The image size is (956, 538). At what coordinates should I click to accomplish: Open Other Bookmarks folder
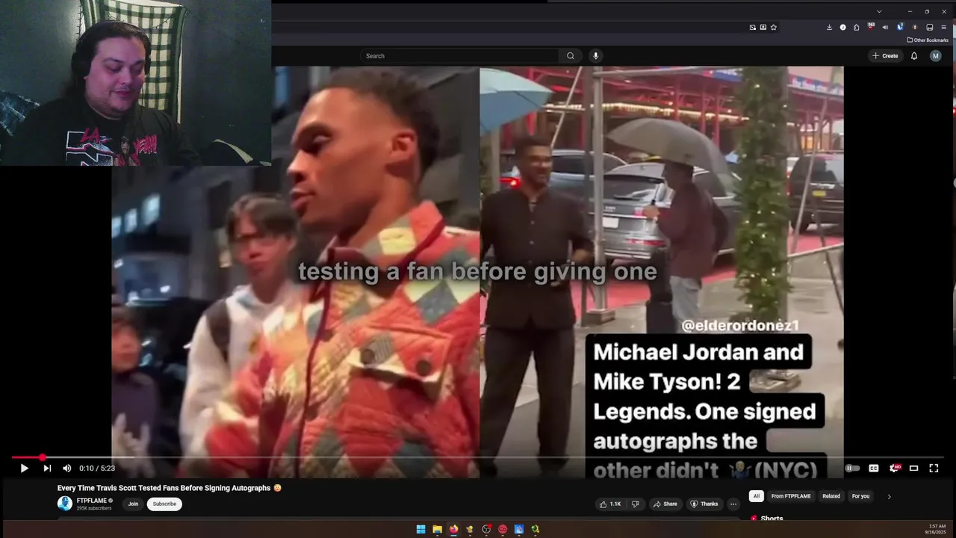(928, 40)
